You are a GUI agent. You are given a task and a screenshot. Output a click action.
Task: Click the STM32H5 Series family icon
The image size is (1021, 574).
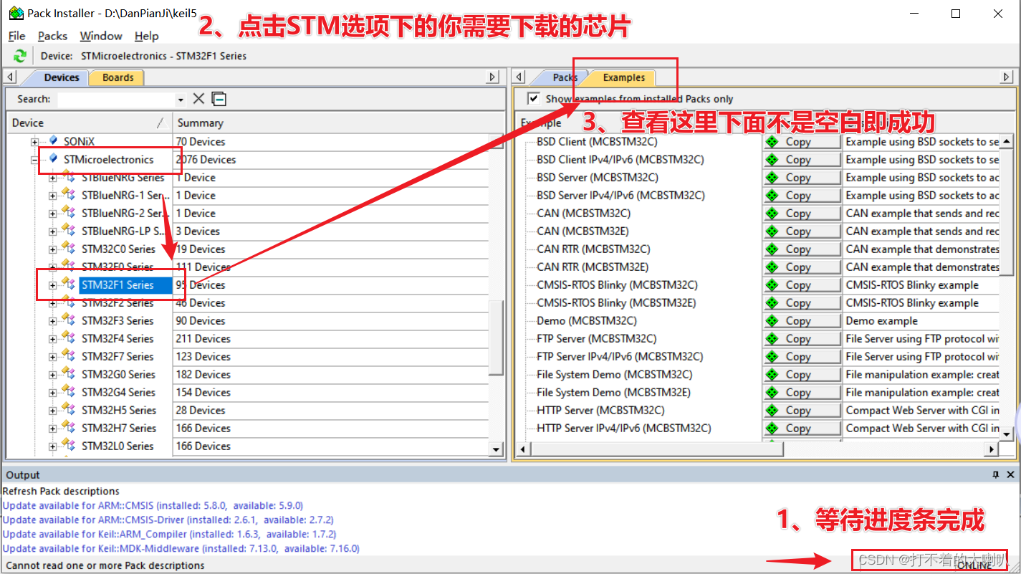(x=69, y=409)
